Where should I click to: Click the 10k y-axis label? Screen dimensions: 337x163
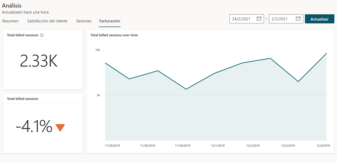[97, 50]
